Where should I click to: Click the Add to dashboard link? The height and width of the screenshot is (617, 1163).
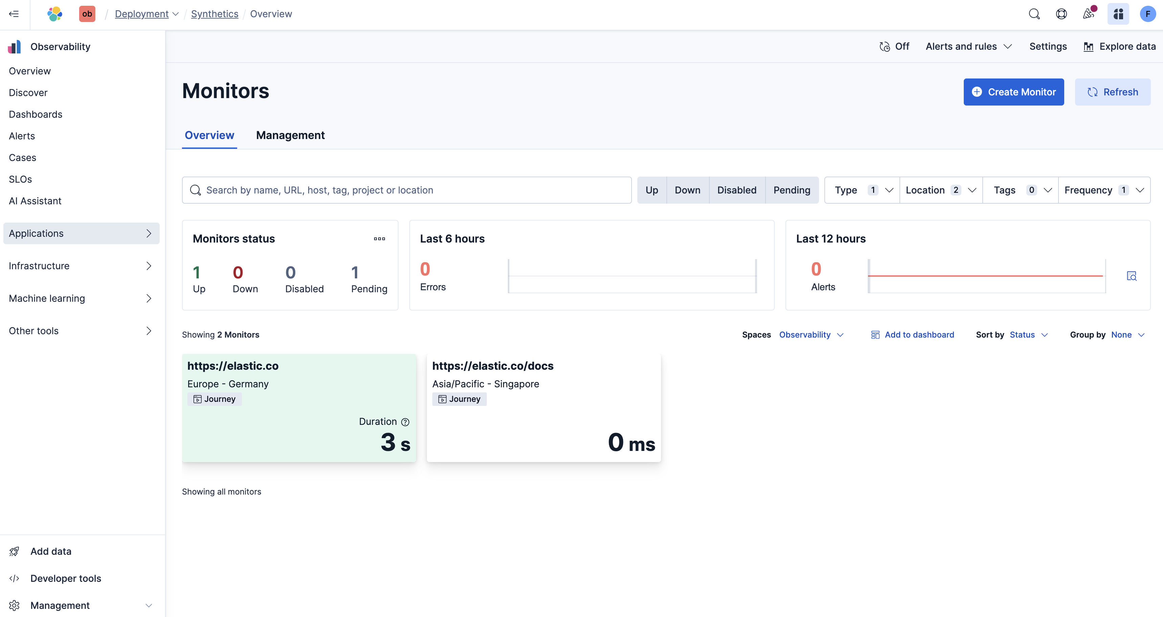(912, 335)
